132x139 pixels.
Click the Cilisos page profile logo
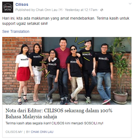click(x=8, y=7)
